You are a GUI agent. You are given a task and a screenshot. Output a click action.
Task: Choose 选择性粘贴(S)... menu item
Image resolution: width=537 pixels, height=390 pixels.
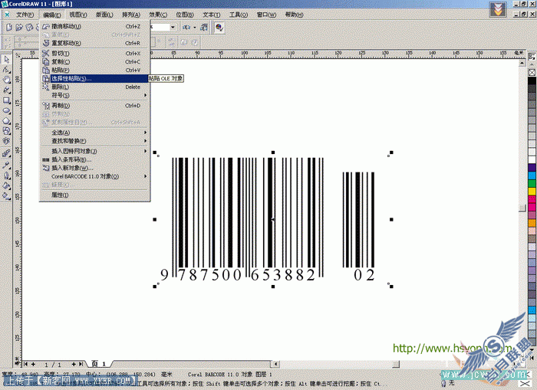click(94, 78)
